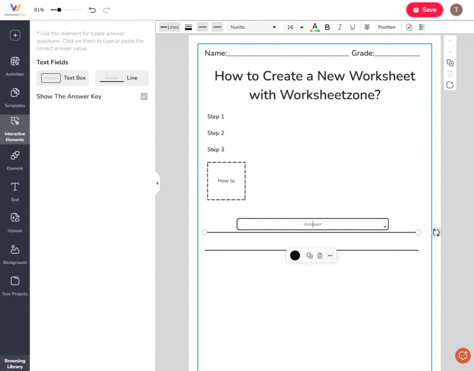Open the chat support bubble
The height and width of the screenshot is (371, 474).
click(463, 355)
